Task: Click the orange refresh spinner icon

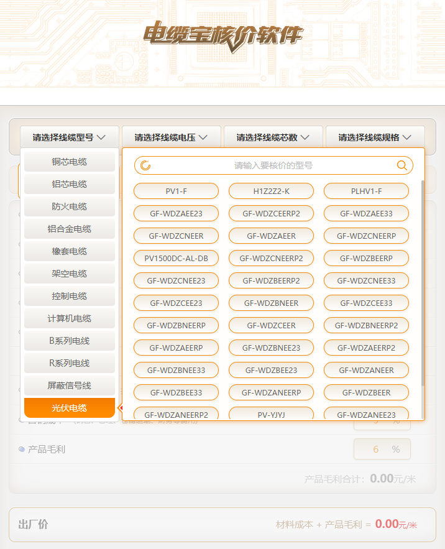Action: pos(145,165)
